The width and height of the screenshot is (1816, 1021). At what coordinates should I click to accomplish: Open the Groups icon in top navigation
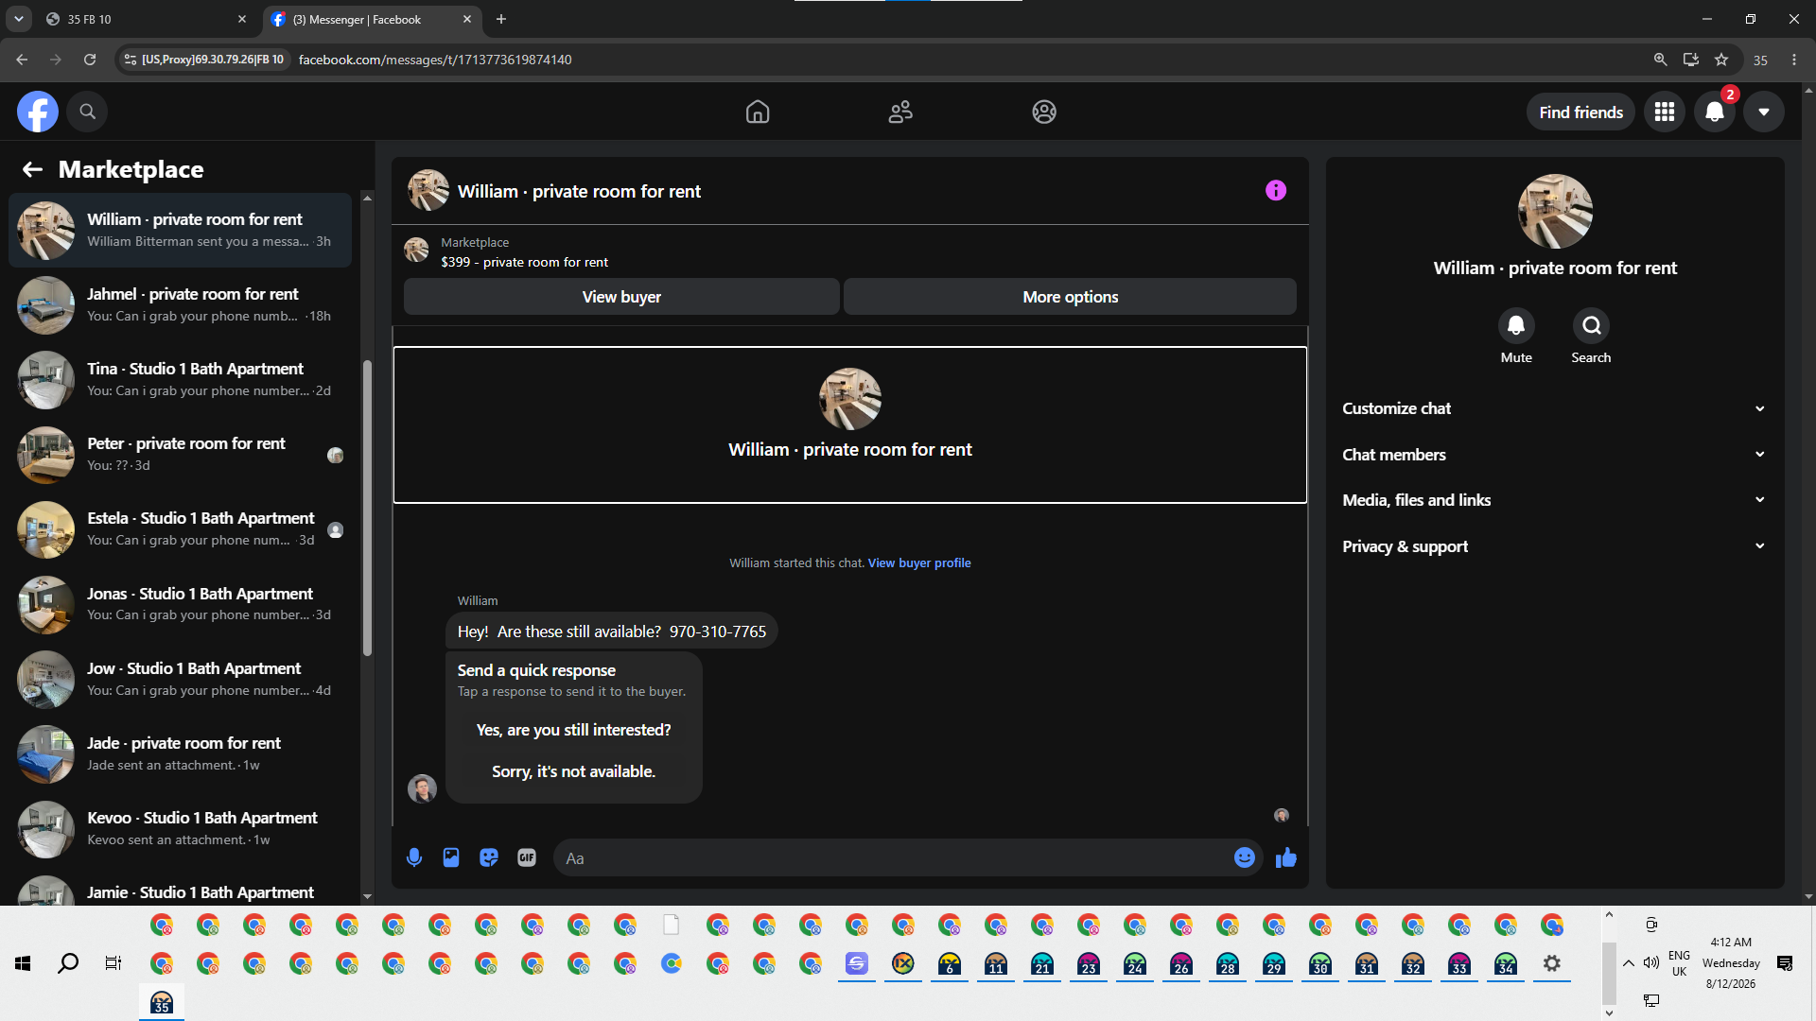pyautogui.click(x=1044, y=112)
